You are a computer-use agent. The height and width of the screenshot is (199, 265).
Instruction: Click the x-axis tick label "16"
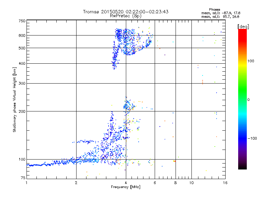point(225,183)
